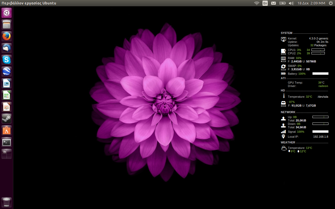Open the Workspace Switcher

point(7,154)
